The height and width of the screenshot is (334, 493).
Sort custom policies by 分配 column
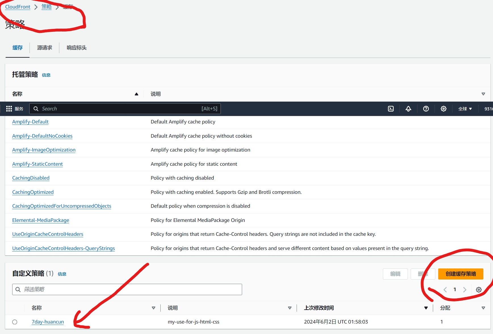483,308
